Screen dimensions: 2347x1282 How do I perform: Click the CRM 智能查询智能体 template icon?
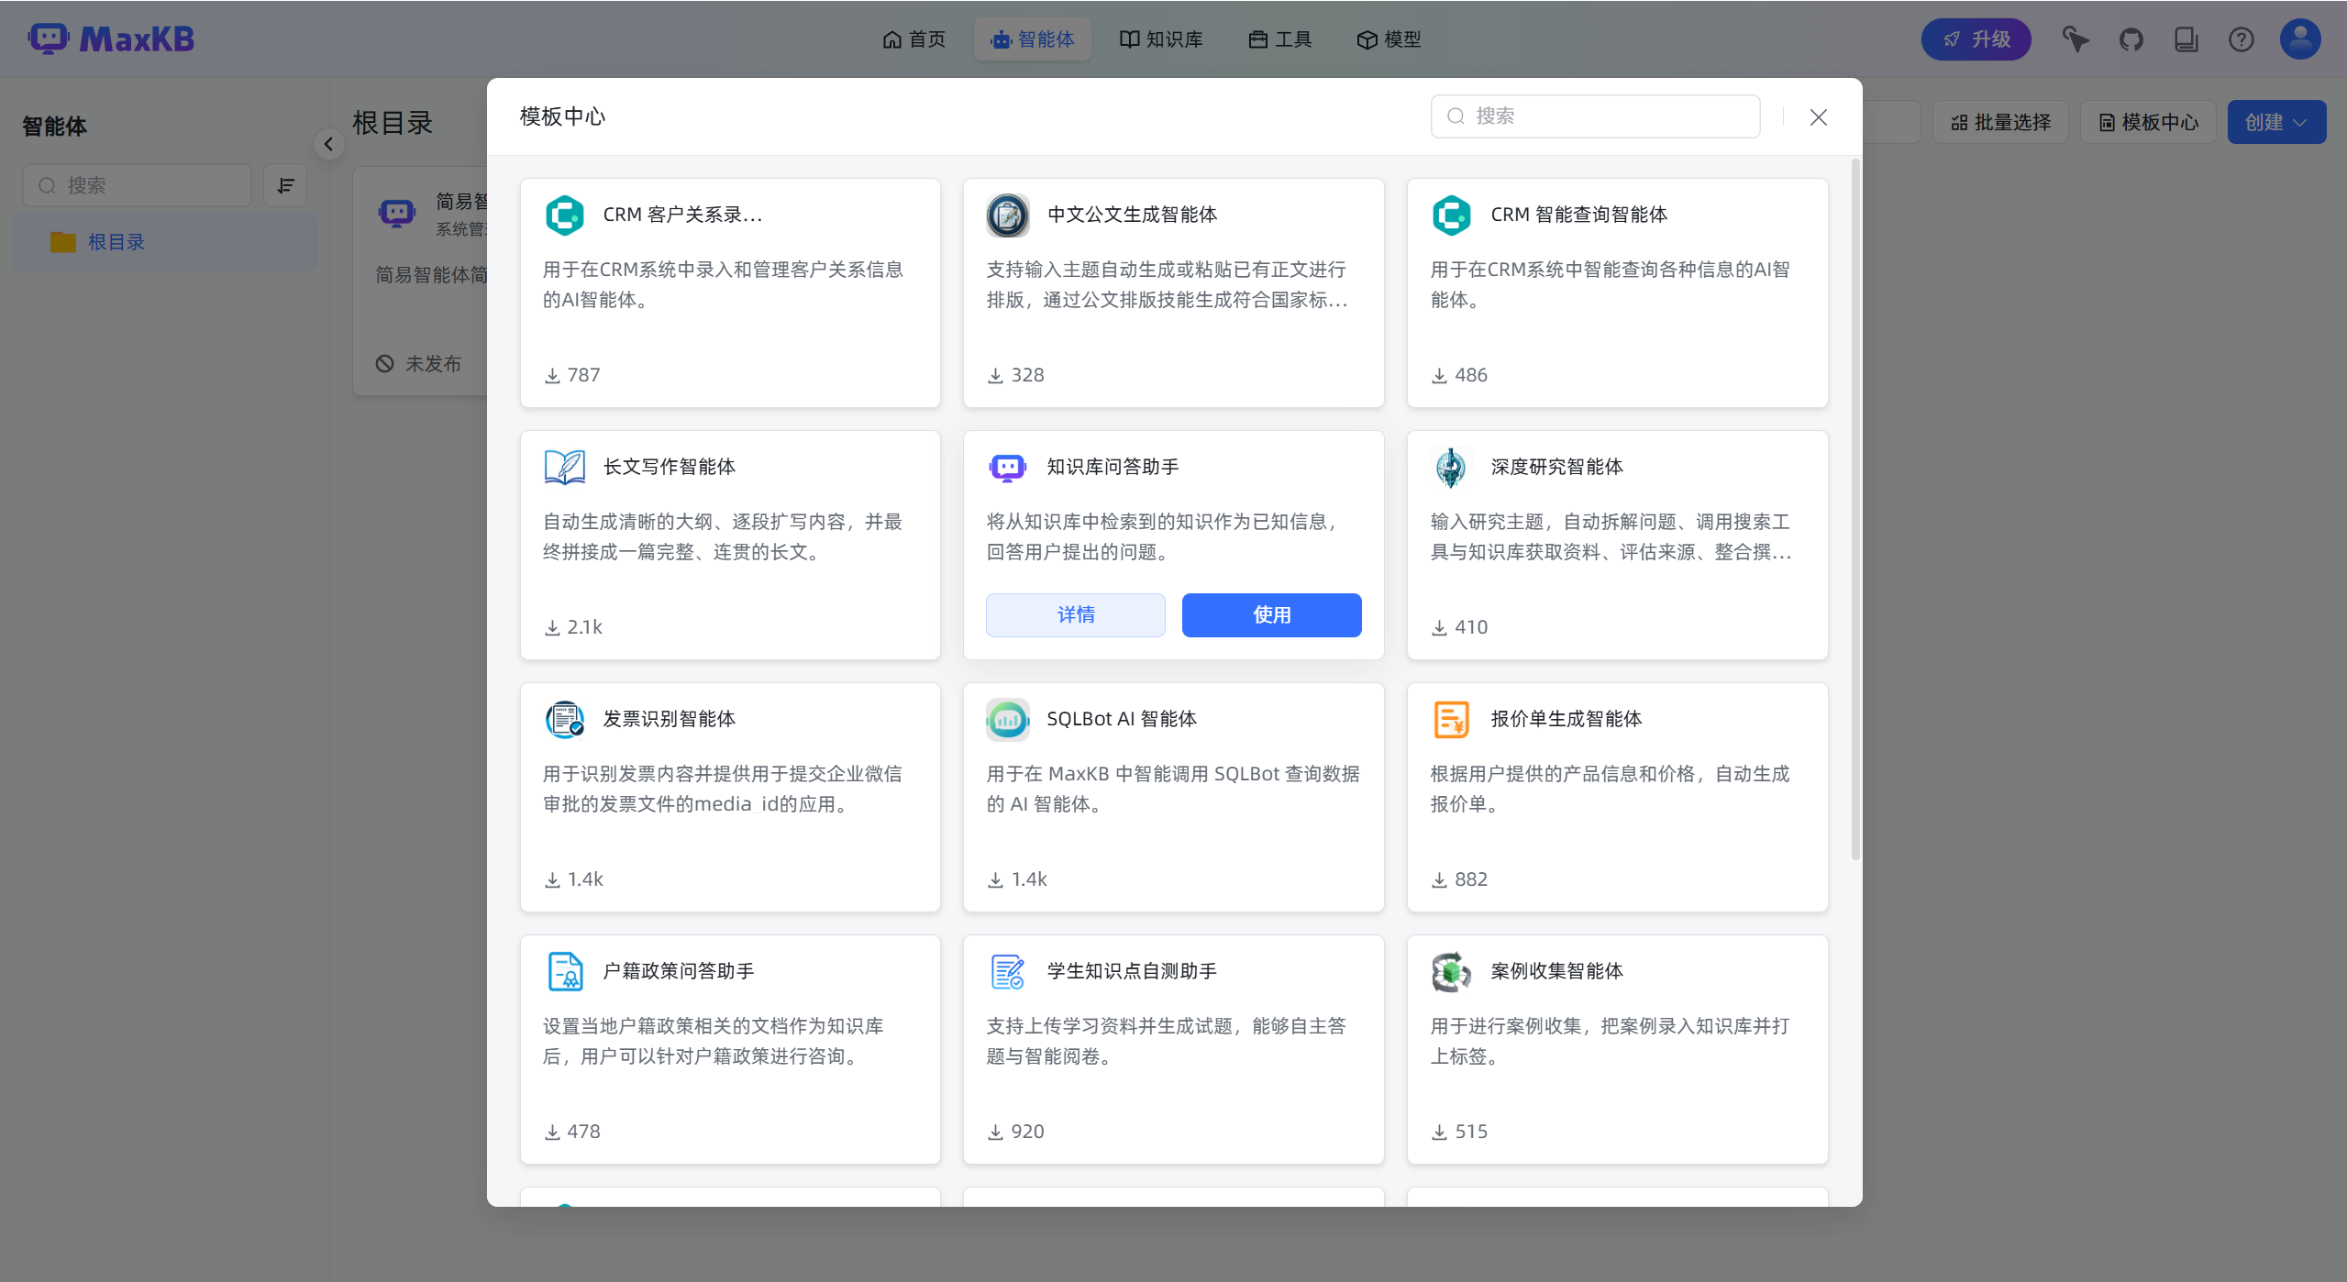coord(1451,215)
